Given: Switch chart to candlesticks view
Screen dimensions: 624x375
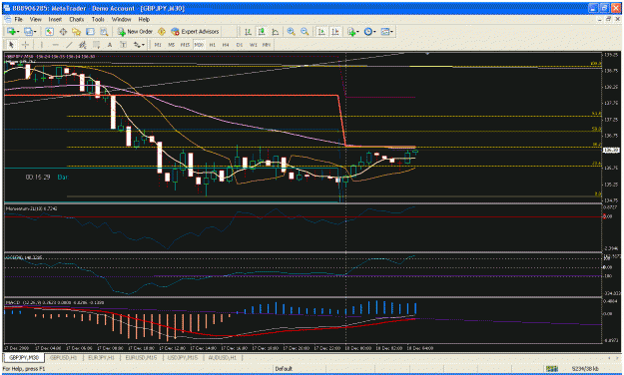Looking at the screenshot, I should click(x=262, y=31).
